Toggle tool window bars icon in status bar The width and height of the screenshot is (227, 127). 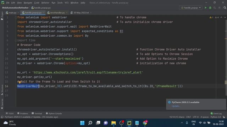click(x=2, y=117)
